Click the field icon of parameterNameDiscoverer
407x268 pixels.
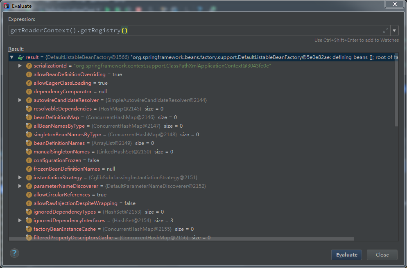[x=29, y=186]
